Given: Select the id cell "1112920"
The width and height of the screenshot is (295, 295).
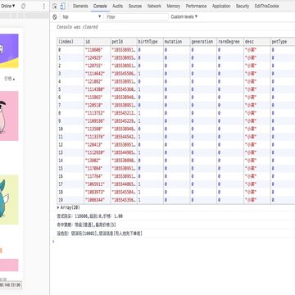Looking at the screenshot, I should (98, 152).
